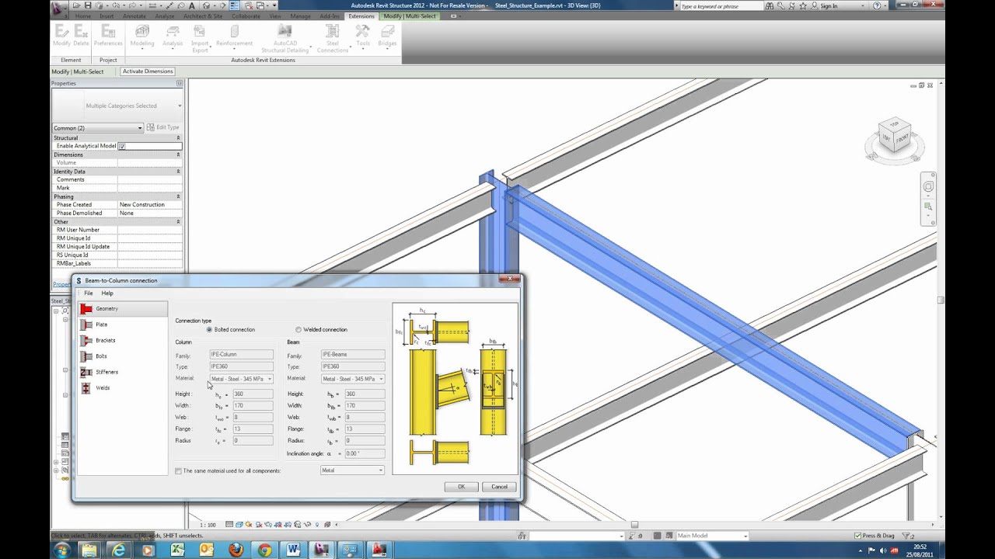Viewport: 995px width, 559px height.
Task: Click OK in the Beam-to-Column connection dialog
Action: click(461, 487)
